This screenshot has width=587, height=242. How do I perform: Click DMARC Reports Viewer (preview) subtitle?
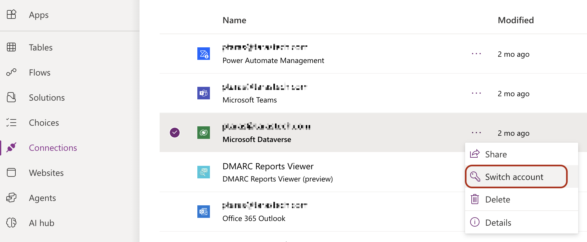click(x=277, y=179)
